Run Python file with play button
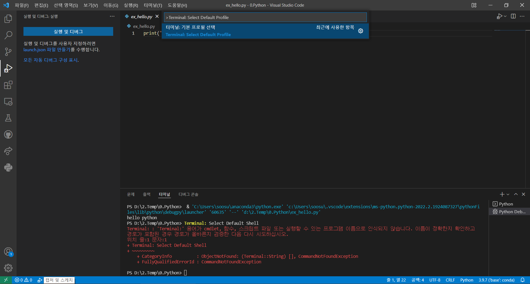 [x=499, y=16]
